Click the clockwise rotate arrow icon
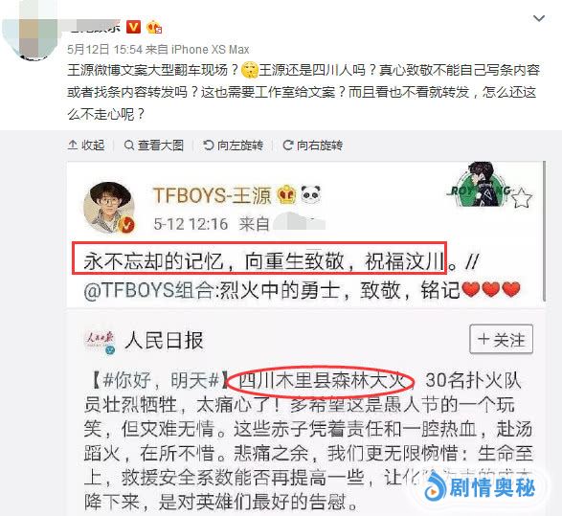This screenshot has height=516, width=562. tap(287, 146)
